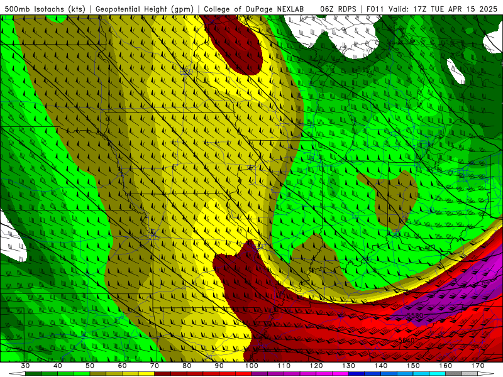Click the 160 value on the color scale
Image resolution: width=503 pixels, height=377 pixels.
pyautogui.click(x=446, y=366)
